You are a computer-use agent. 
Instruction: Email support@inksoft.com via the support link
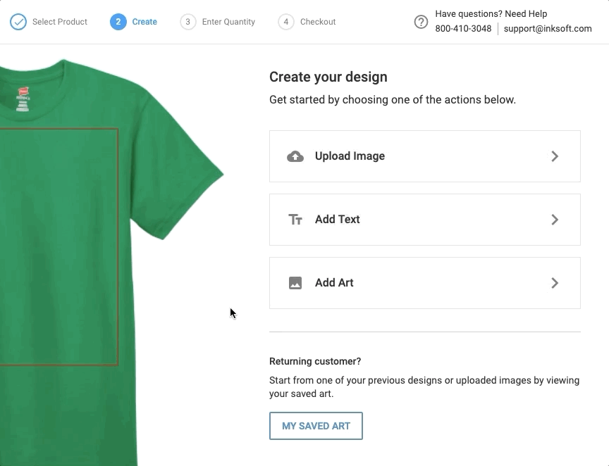[548, 29]
